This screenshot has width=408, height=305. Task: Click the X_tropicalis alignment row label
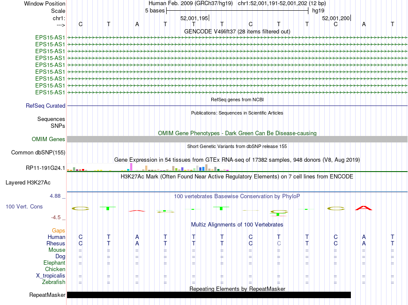coord(51,276)
